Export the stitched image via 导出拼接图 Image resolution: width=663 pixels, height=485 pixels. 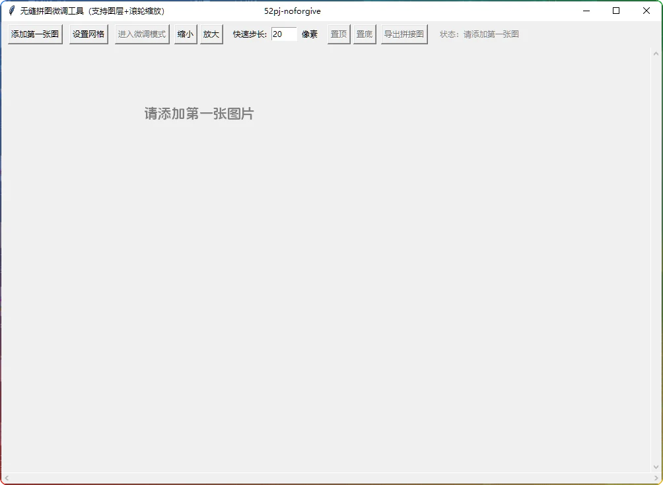[x=403, y=34]
